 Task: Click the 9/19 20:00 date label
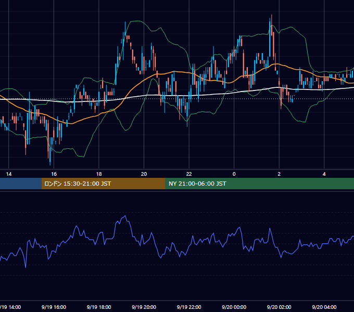coord(144,307)
